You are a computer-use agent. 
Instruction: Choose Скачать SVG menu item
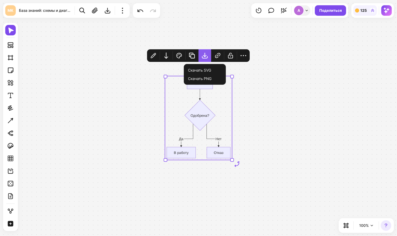coord(205,70)
